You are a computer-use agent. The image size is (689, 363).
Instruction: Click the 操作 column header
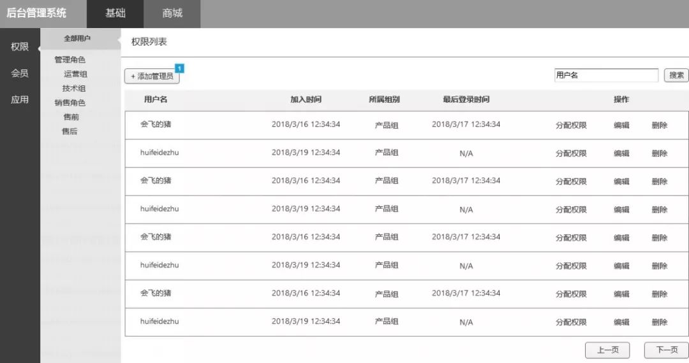(621, 99)
